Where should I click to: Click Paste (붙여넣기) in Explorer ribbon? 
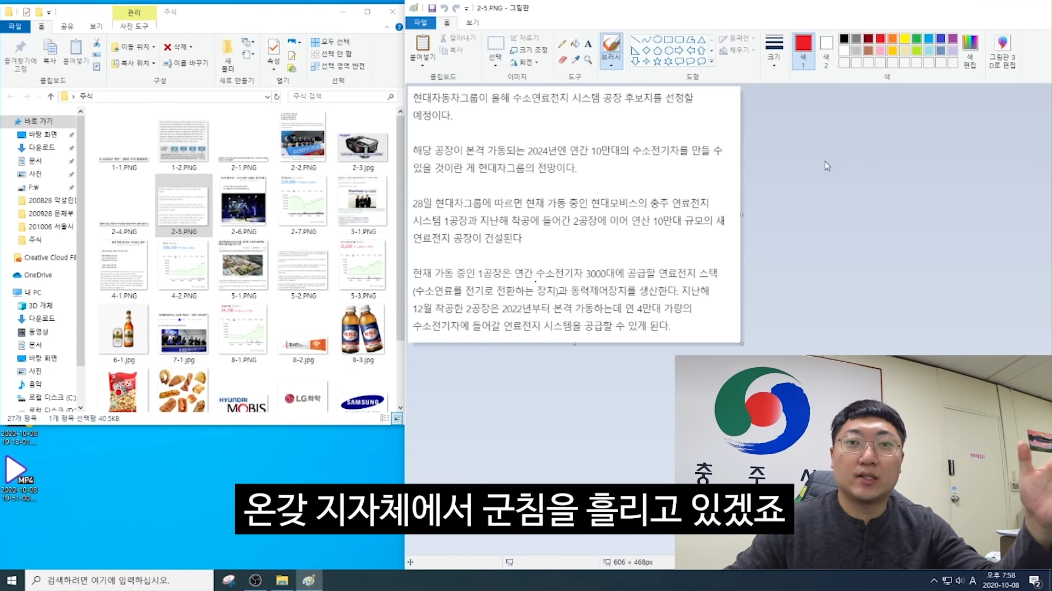76,52
